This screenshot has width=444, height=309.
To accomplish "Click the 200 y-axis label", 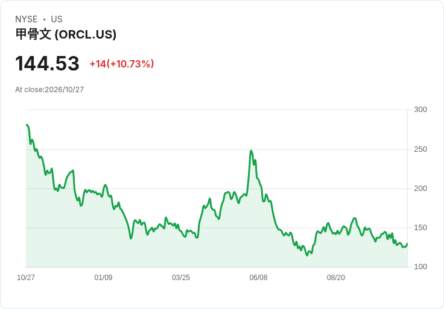I will (x=420, y=189).
